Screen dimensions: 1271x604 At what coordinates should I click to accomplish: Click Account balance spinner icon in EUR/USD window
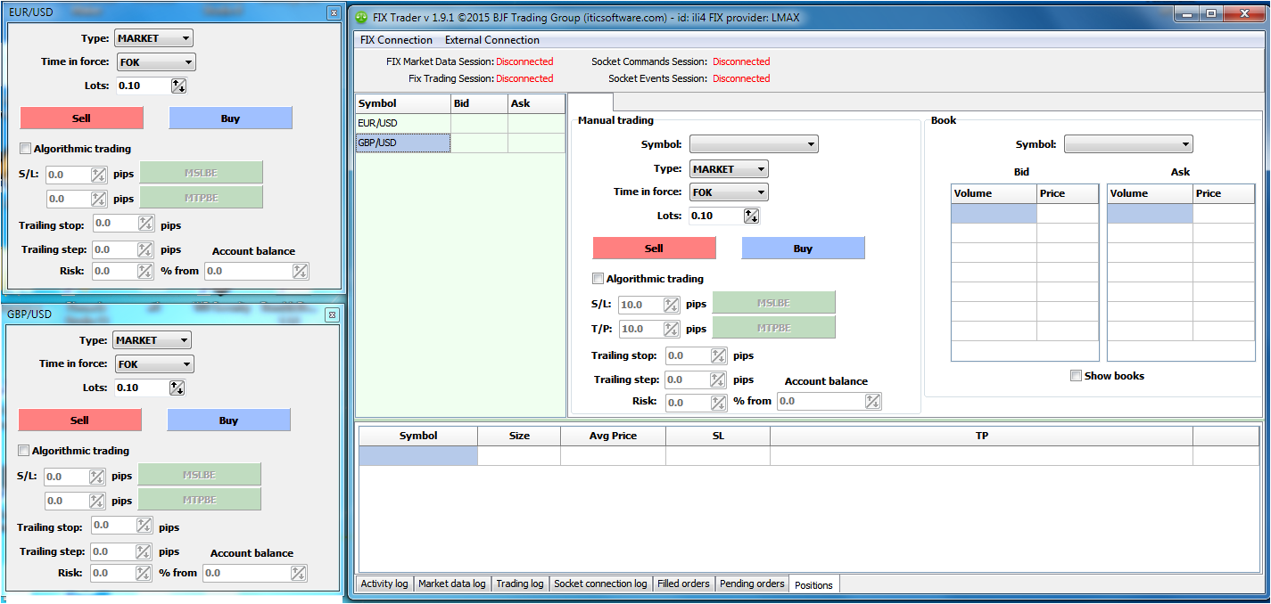click(301, 271)
